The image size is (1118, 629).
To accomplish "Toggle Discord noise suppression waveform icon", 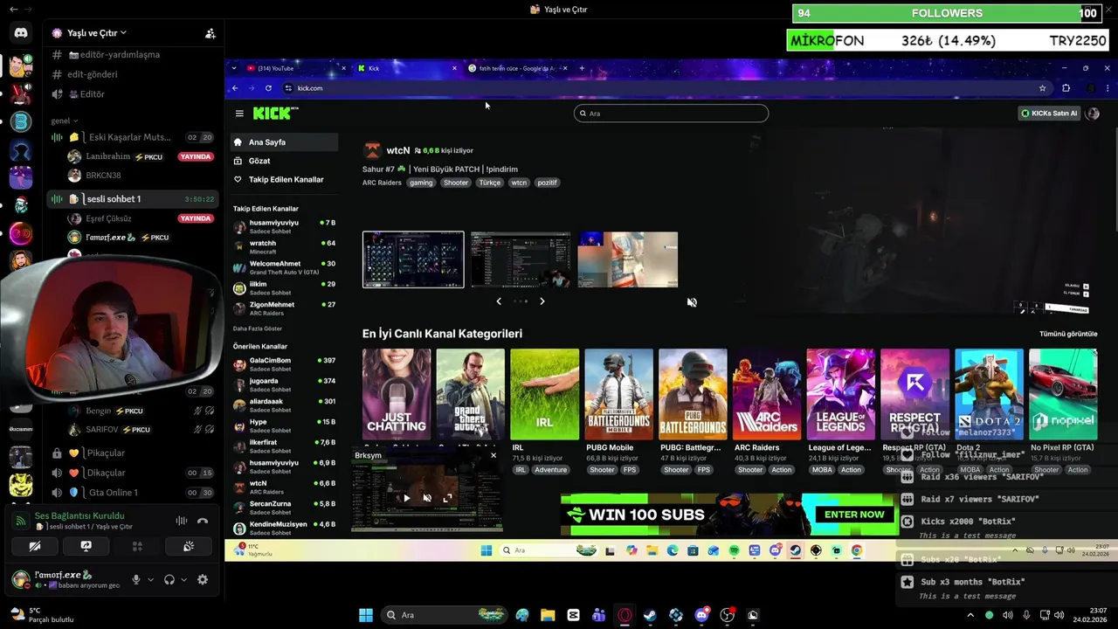I will [x=181, y=521].
